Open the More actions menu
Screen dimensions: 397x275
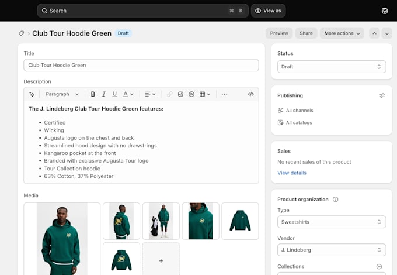click(342, 33)
